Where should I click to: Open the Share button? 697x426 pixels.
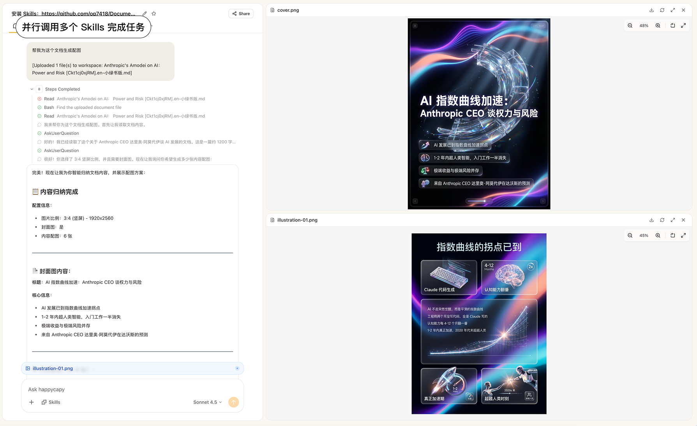tap(241, 14)
